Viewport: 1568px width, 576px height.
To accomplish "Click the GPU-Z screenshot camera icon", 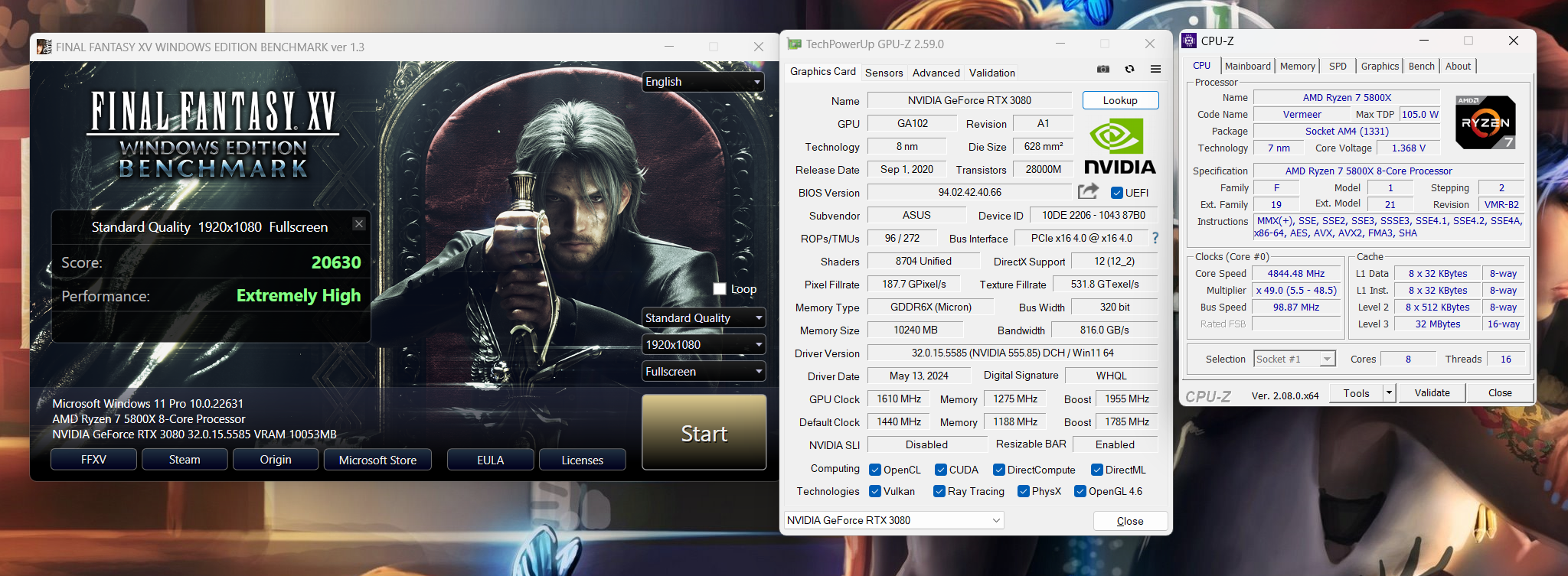I will (x=1103, y=69).
